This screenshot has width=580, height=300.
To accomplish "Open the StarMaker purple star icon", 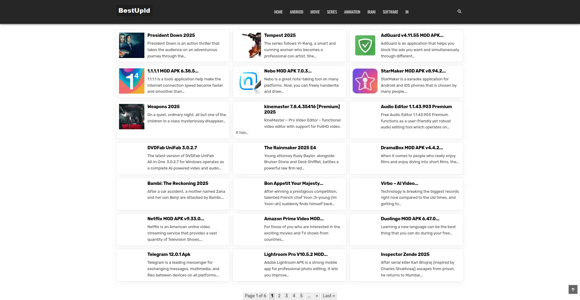I will pyautogui.click(x=365, y=81).
